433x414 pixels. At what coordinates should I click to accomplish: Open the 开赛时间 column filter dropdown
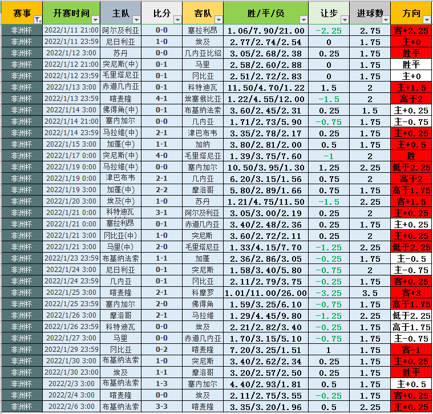95,20
